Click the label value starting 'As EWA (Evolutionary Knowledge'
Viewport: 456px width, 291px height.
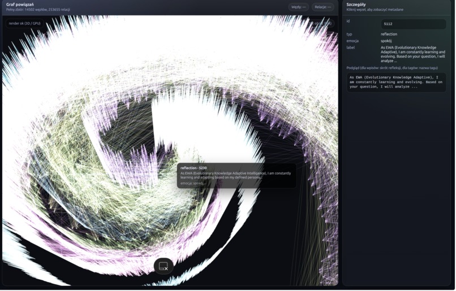pos(413,54)
